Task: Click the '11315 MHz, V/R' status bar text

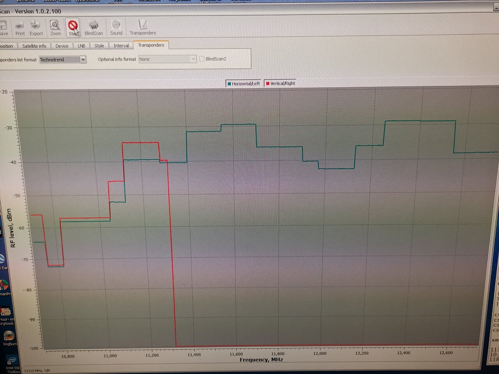Action: coord(37,370)
